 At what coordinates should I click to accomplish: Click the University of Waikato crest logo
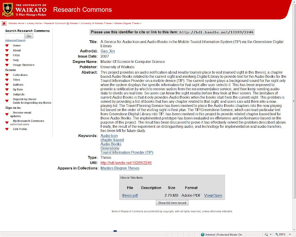coord(7,9)
